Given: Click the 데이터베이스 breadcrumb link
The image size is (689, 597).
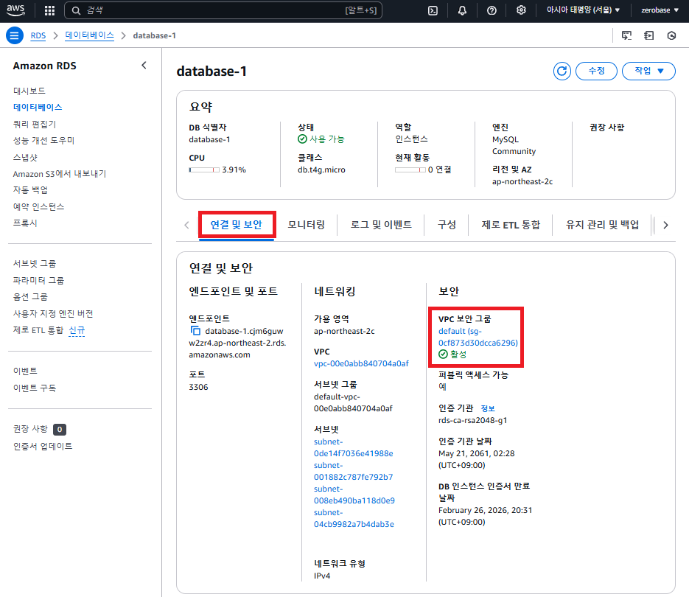Looking at the screenshot, I should (x=89, y=35).
